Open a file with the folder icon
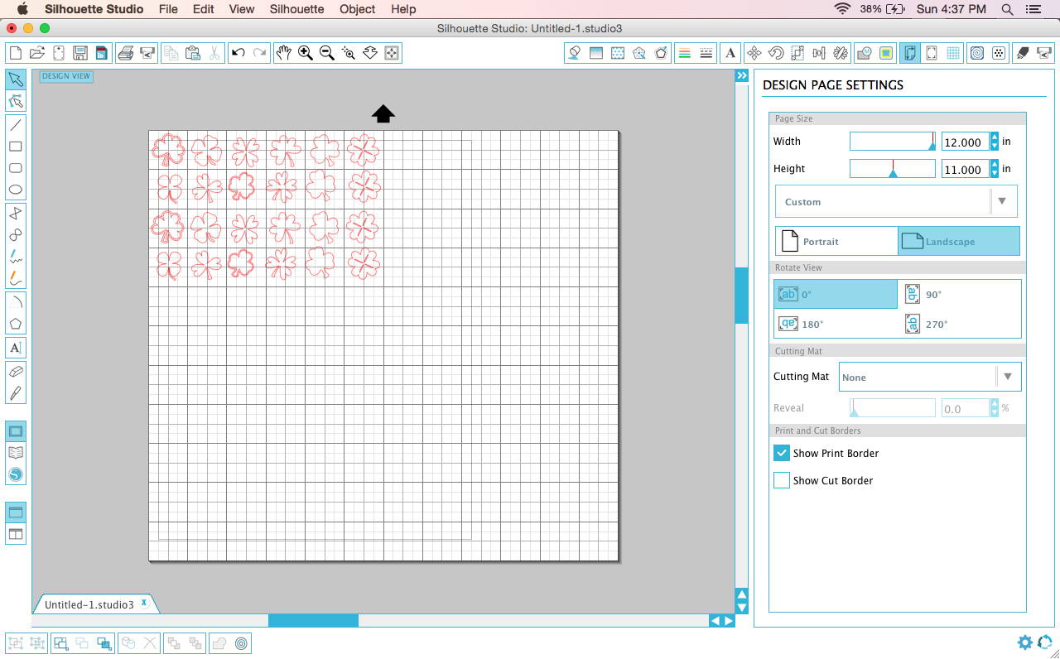The image size is (1060, 659). pos(36,53)
